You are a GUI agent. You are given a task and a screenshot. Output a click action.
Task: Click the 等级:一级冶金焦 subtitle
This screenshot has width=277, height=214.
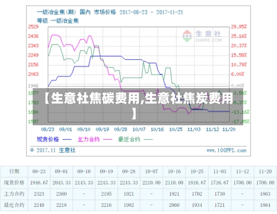click(x=58, y=21)
